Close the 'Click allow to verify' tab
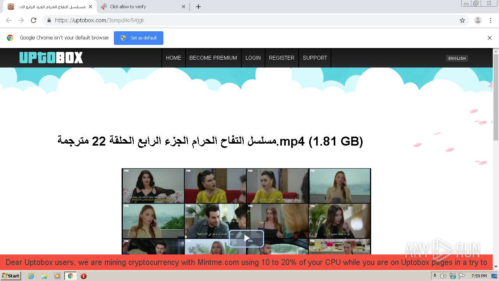 [x=184, y=7]
